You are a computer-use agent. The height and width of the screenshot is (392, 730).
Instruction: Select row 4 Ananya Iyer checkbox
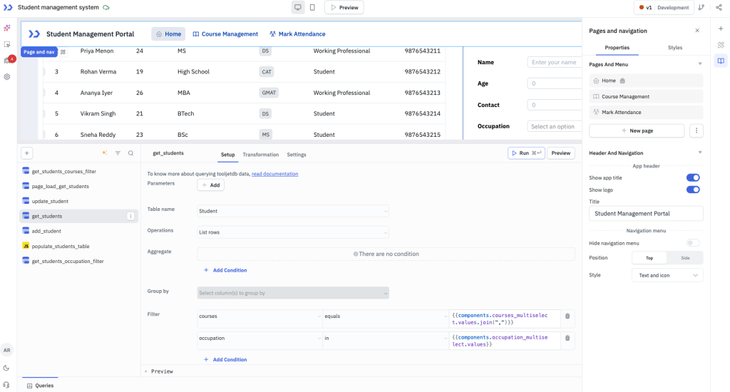pyautogui.click(x=43, y=93)
